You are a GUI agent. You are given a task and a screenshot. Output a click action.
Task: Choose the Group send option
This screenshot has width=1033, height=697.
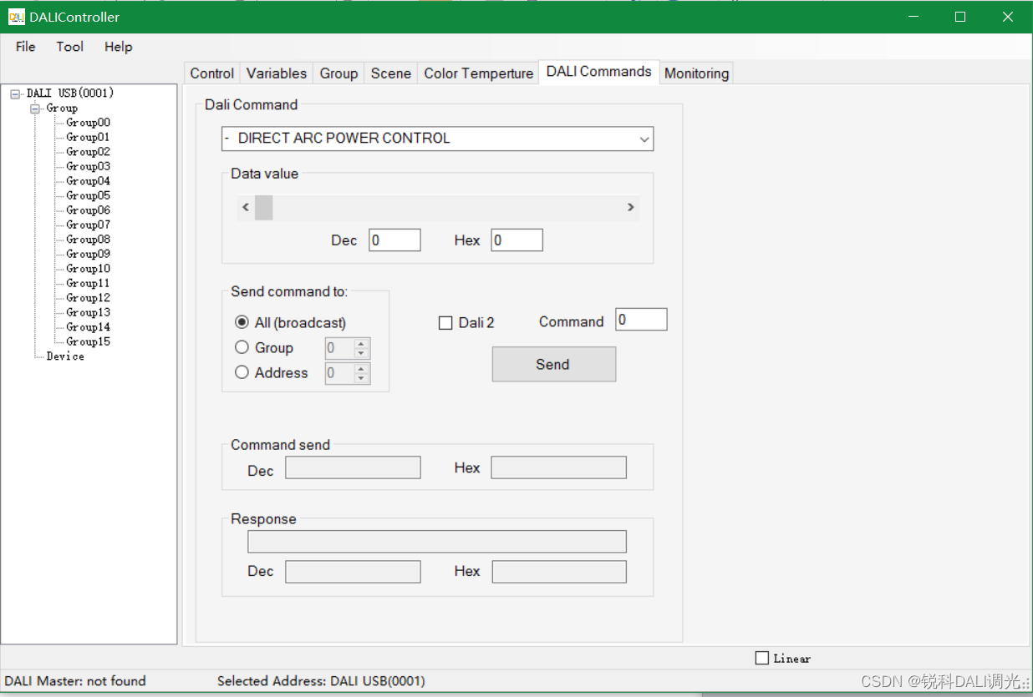point(242,347)
